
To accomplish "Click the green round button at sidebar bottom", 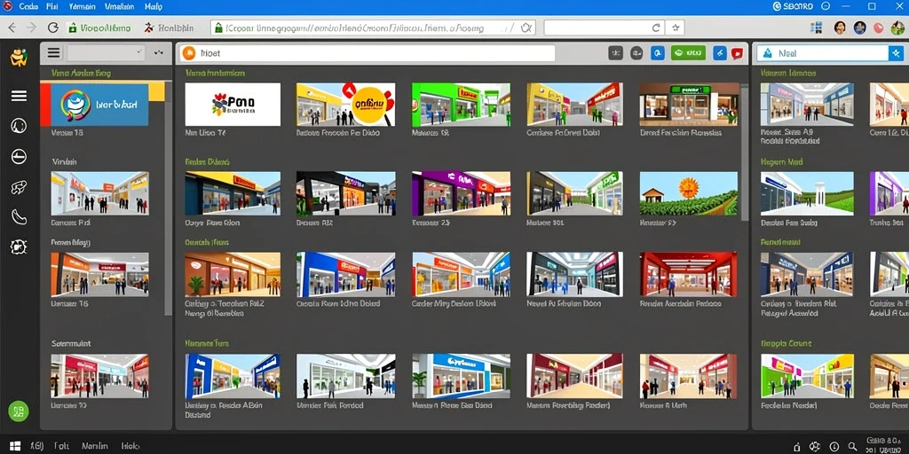I will [19, 411].
